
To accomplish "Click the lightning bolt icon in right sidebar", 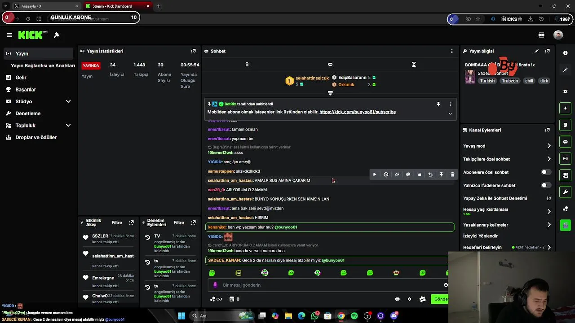I will pyautogui.click(x=566, y=109).
